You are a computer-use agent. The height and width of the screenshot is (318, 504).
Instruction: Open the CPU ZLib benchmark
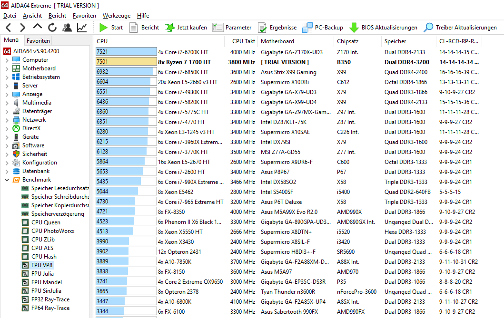[38, 240]
